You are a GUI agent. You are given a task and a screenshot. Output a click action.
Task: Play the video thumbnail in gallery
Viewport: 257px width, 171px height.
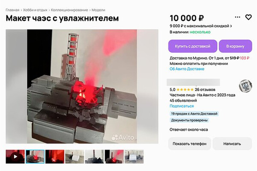[15, 156]
